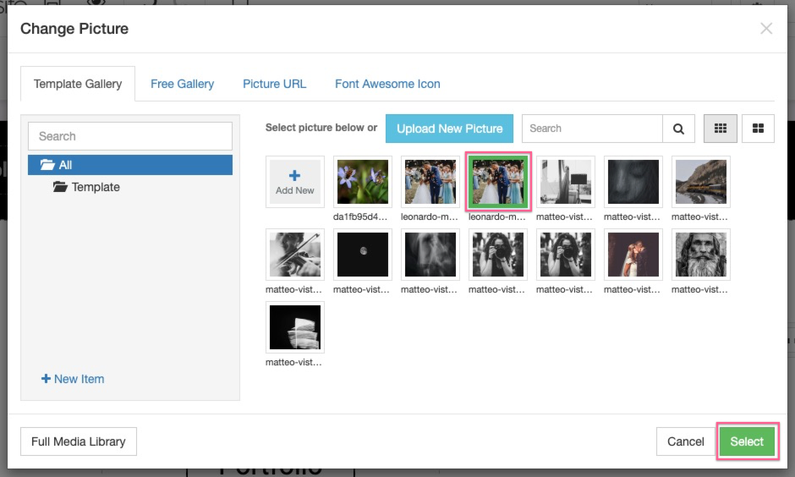Image resolution: width=795 pixels, height=477 pixels.
Task: Focus the folder search field in the sidebar
Action: (130, 136)
